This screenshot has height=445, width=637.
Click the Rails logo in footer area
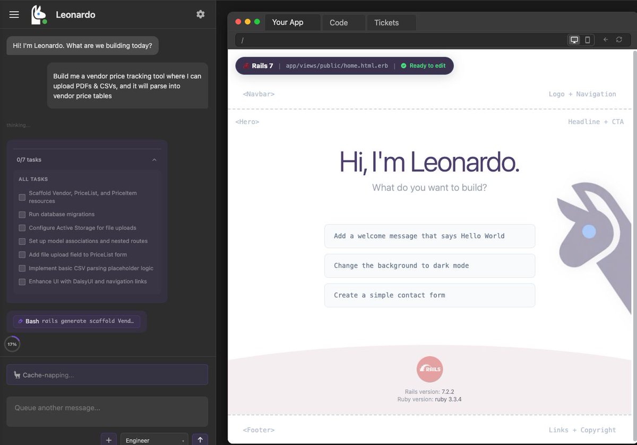429,369
